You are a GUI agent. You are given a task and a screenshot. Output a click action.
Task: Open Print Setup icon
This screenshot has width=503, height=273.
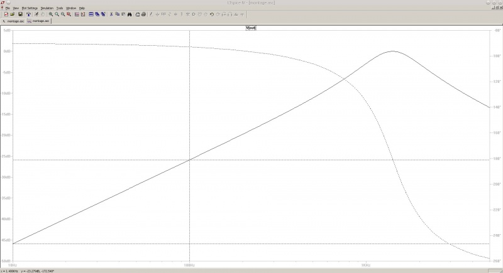click(x=138, y=14)
